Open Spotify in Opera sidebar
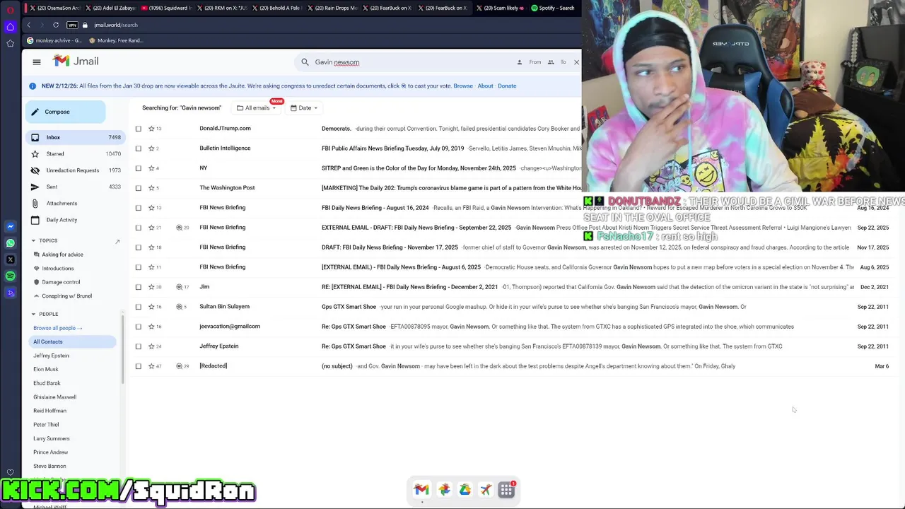 (10, 276)
